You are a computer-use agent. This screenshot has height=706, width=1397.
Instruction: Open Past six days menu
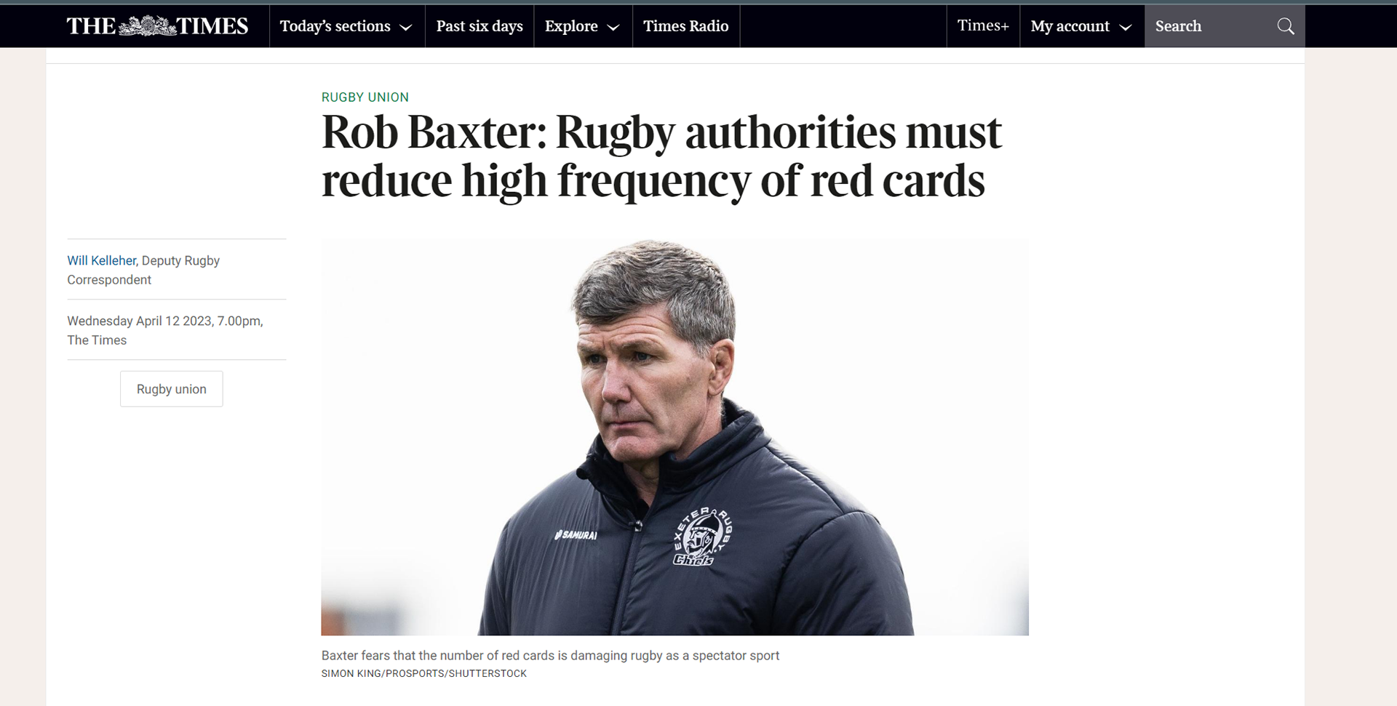(x=479, y=26)
